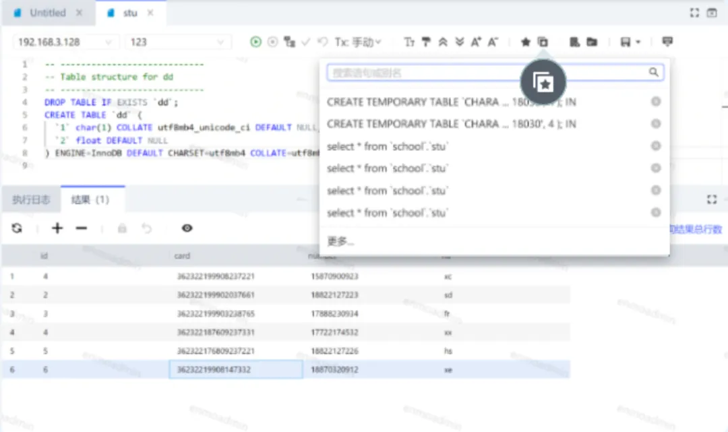This screenshot has height=432, width=728.
Task: Click the document bookmark toolbar icon
Action: pyautogui.click(x=575, y=42)
